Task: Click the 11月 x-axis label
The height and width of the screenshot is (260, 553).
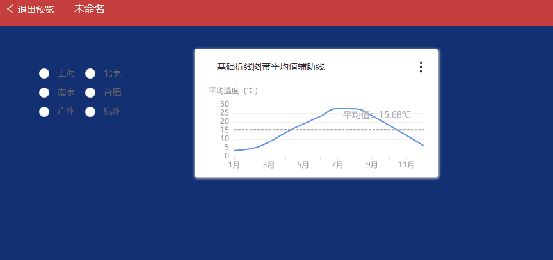Action: pyautogui.click(x=406, y=164)
